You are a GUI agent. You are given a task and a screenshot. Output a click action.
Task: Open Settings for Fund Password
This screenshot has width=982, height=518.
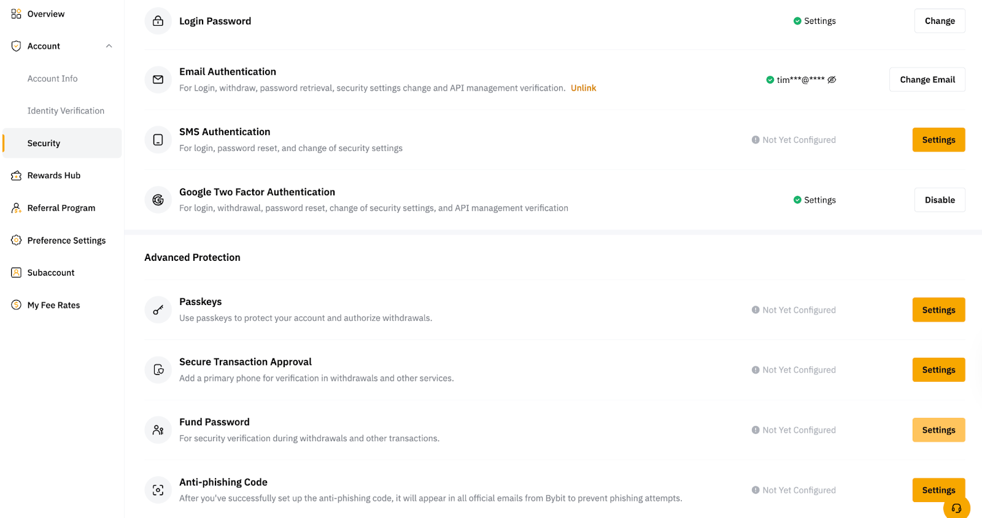click(x=938, y=430)
